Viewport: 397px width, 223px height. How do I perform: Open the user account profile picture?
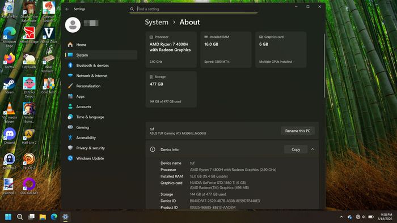73,25
